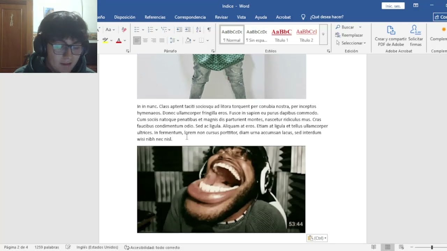Click Reemplazar in the Edición group
The image size is (447, 251).
[349, 35]
